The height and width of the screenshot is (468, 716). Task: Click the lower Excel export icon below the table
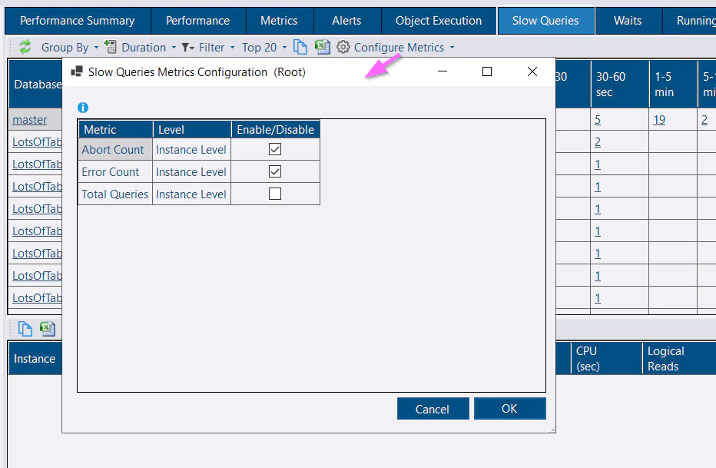[x=48, y=328]
